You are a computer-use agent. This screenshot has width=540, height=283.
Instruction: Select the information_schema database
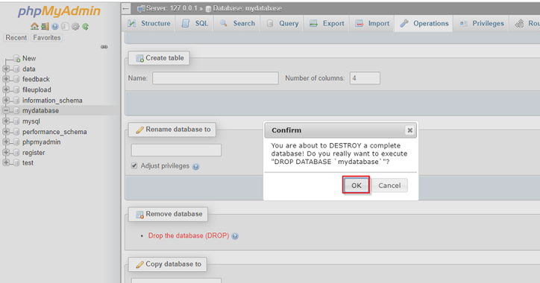click(x=52, y=101)
